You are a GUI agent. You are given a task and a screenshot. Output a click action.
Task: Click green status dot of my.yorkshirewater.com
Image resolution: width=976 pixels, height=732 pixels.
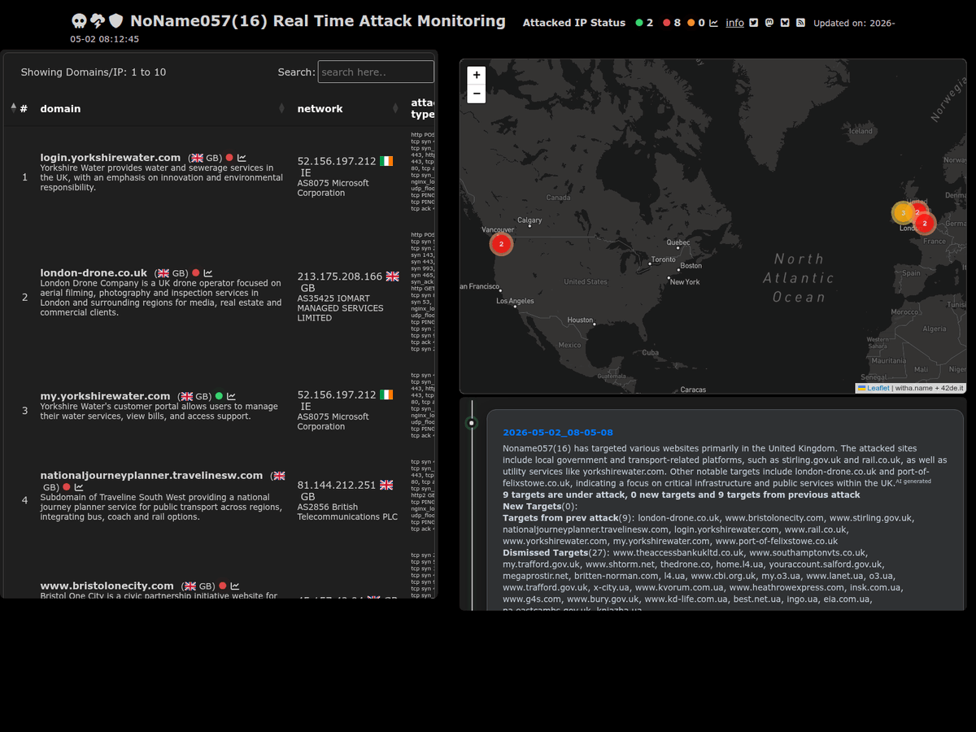(219, 396)
